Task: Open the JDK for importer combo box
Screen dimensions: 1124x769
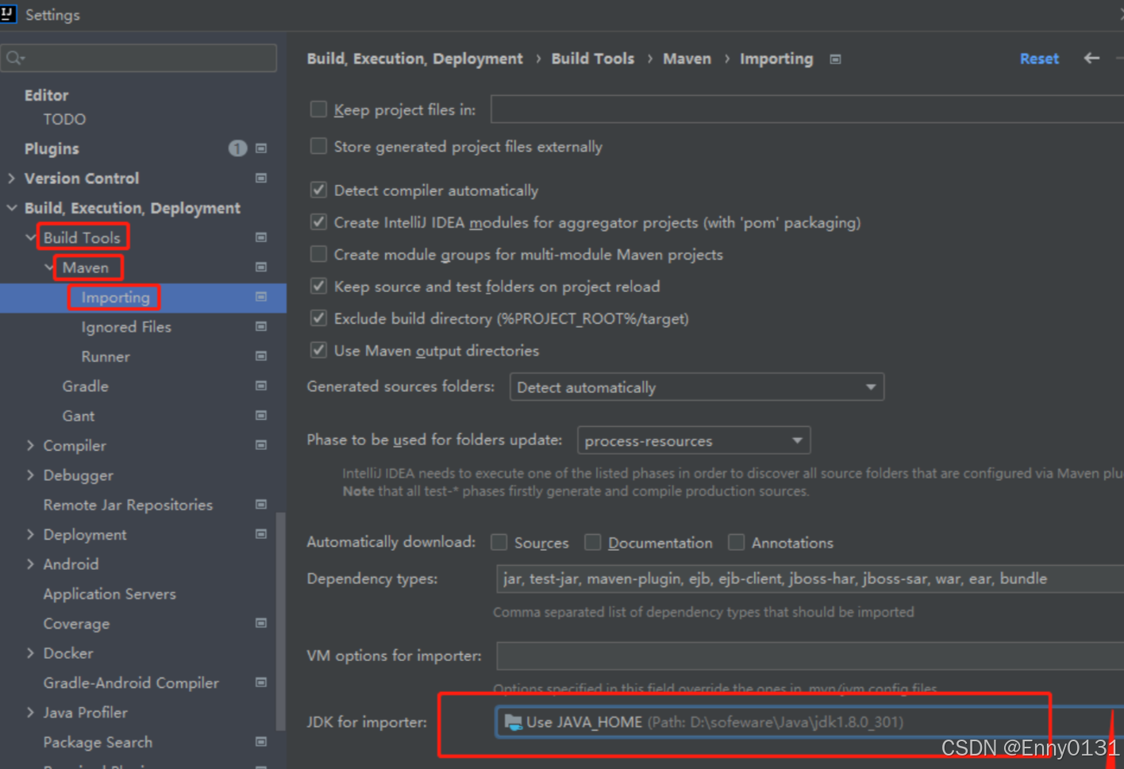Action: tap(810, 722)
